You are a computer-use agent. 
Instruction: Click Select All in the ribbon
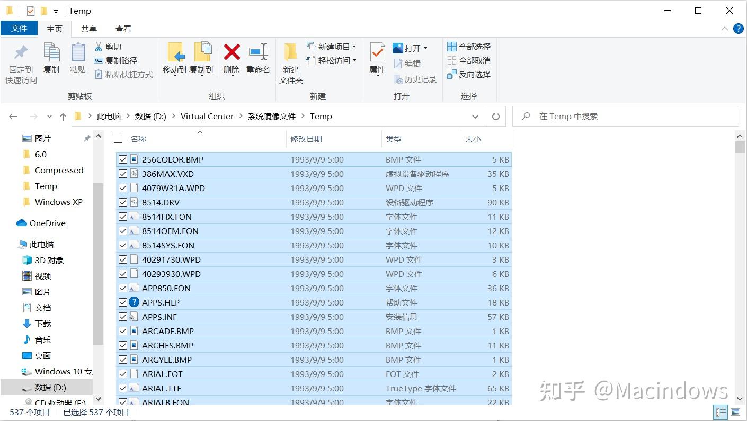coord(469,47)
